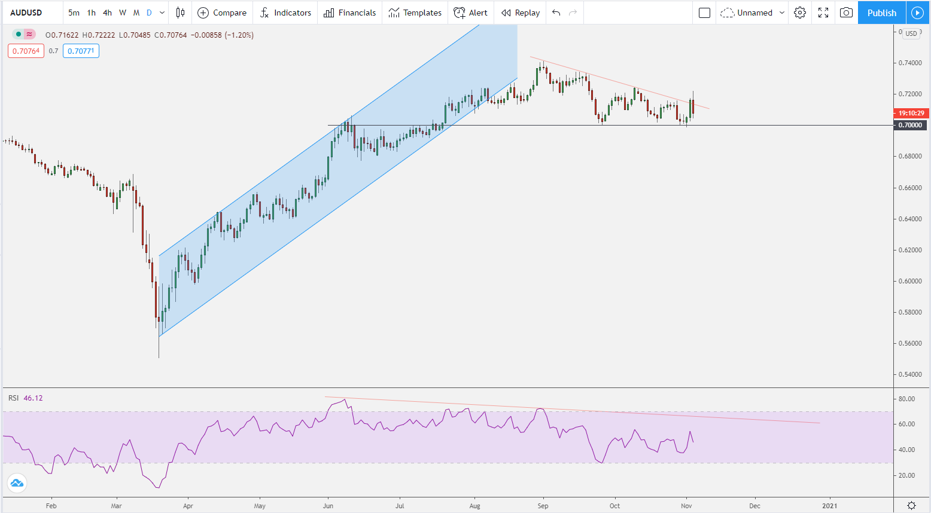Click the Publish button
This screenshot has width=931, height=513.
(x=882, y=13)
